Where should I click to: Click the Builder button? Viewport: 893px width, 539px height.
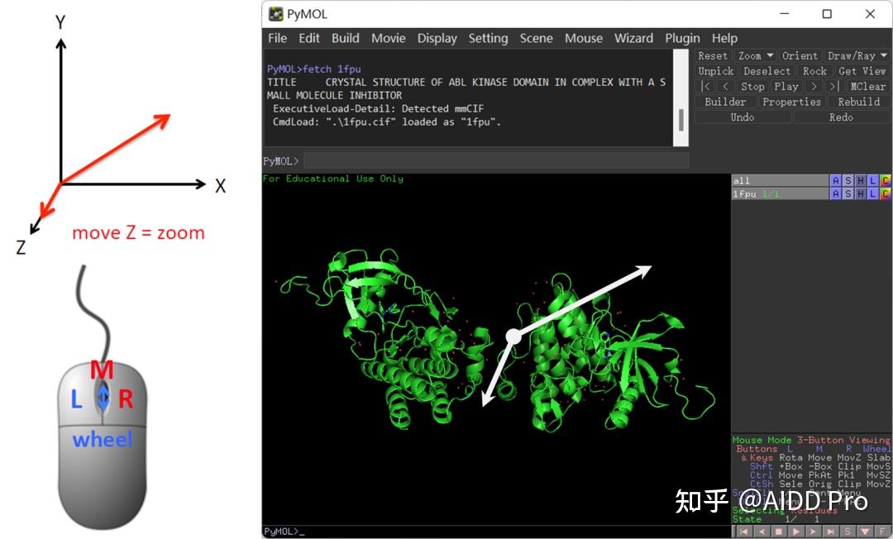click(x=725, y=102)
